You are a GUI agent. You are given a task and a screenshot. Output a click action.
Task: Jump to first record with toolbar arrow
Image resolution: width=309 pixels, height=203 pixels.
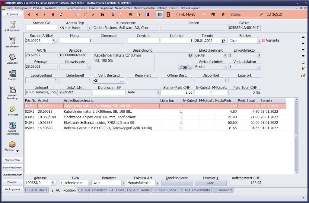click(x=29, y=14)
